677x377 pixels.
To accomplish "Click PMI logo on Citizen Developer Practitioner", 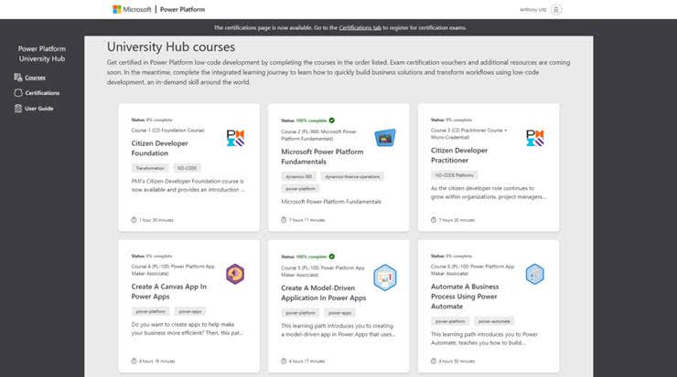I will (535, 139).
